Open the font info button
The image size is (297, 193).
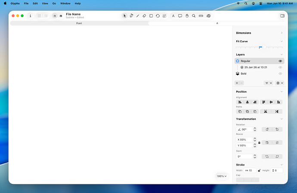point(30,16)
